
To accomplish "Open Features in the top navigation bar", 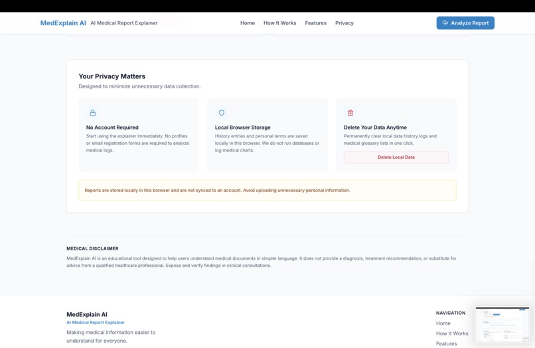I will (315, 23).
